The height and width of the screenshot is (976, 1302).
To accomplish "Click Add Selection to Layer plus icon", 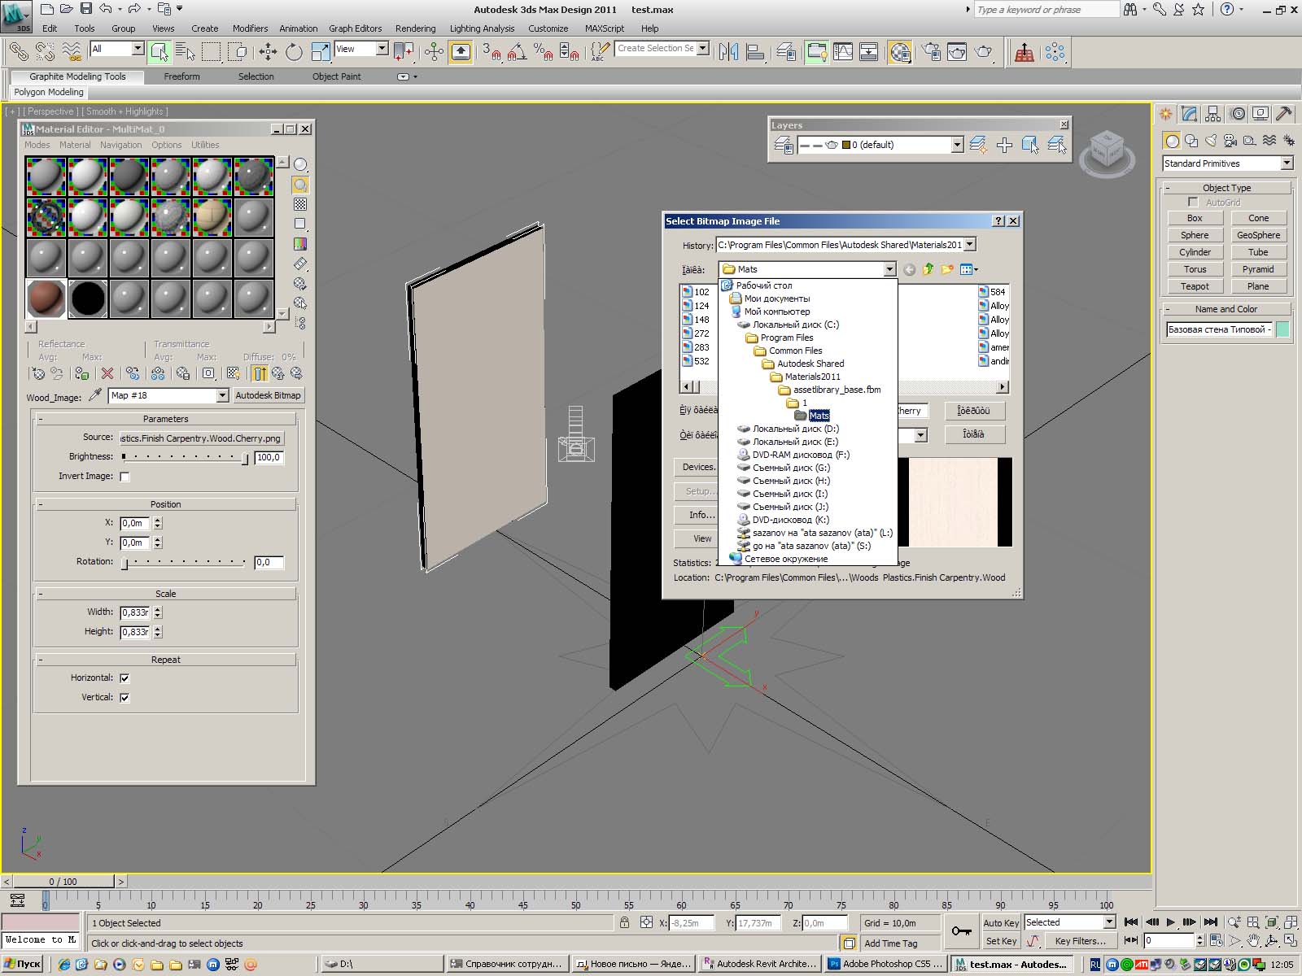I will point(1005,145).
